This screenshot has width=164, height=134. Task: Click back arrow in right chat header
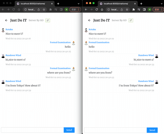pyautogui.click(x=90, y=20)
